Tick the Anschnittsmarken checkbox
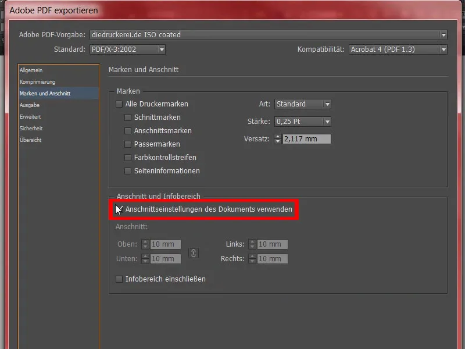465x349 pixels. click(x=128, y=131)
